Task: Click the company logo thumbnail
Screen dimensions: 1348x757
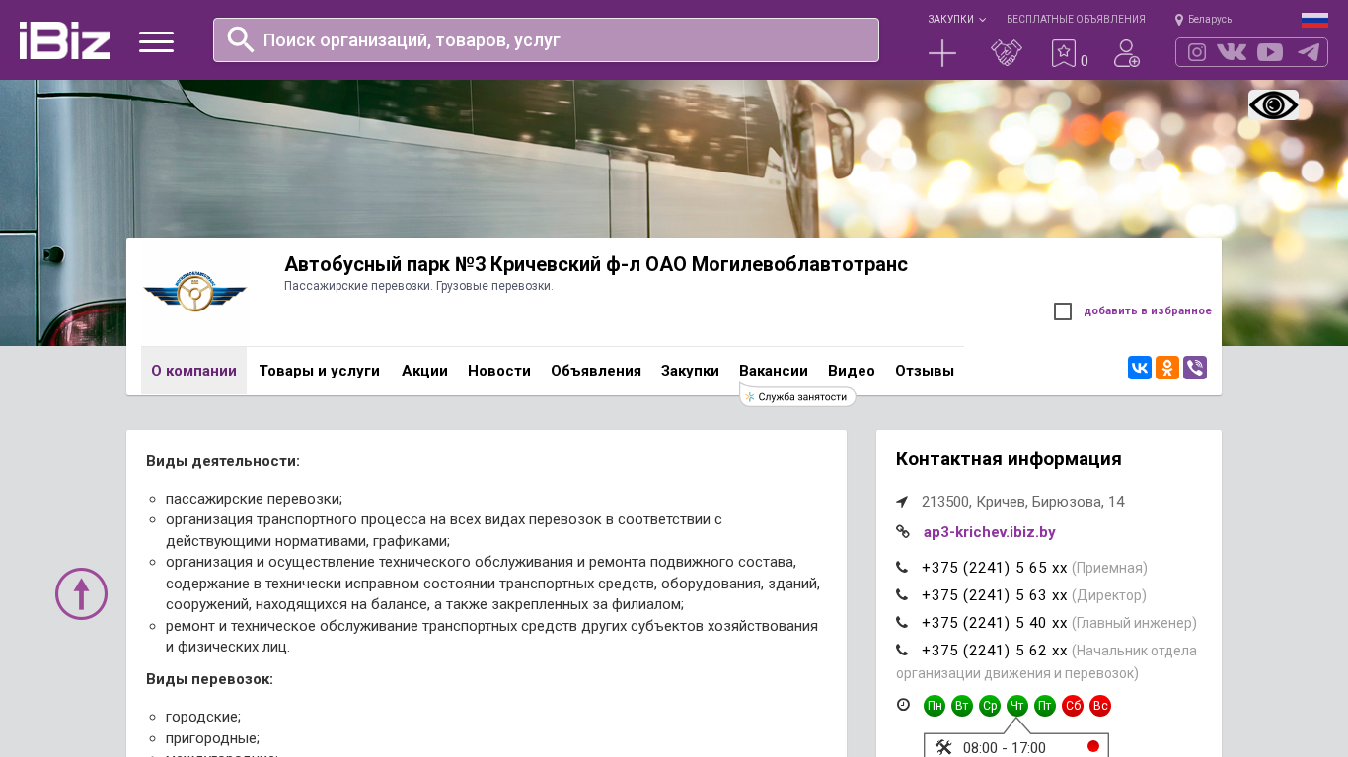Action: click(194, 293)
